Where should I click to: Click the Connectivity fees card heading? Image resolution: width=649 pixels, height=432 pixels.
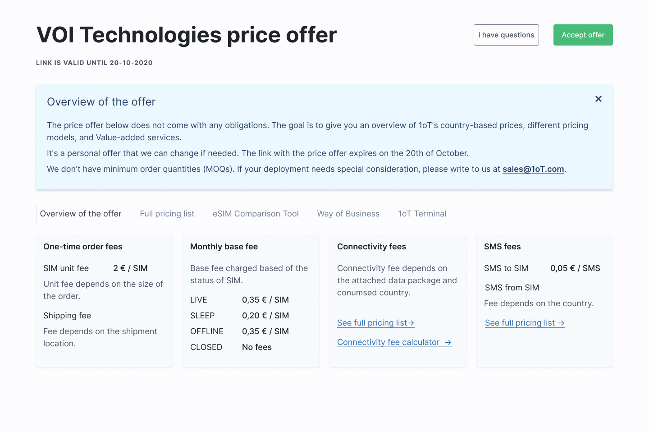point(371,247)
